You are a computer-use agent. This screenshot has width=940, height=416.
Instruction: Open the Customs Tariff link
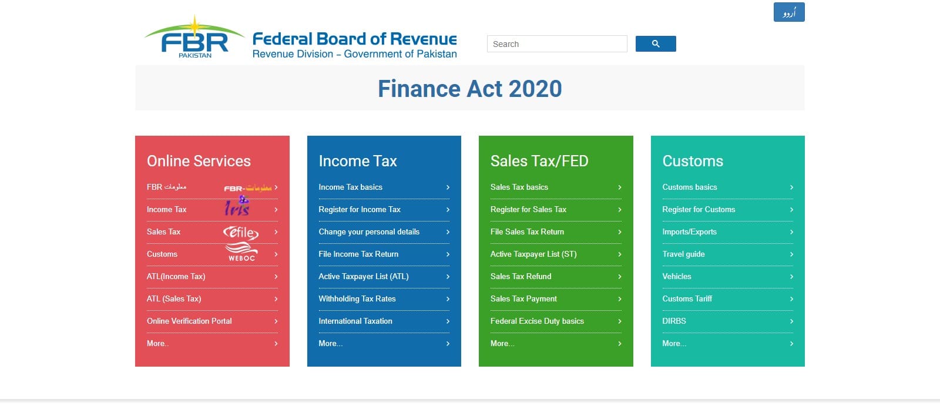pyautogui.click(x=687, y=299)
